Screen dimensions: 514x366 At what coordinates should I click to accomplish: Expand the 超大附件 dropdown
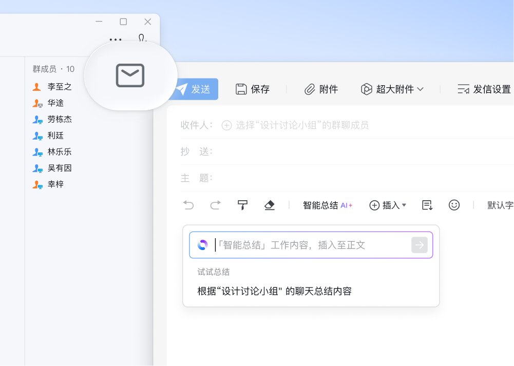[x=393, y=89]
